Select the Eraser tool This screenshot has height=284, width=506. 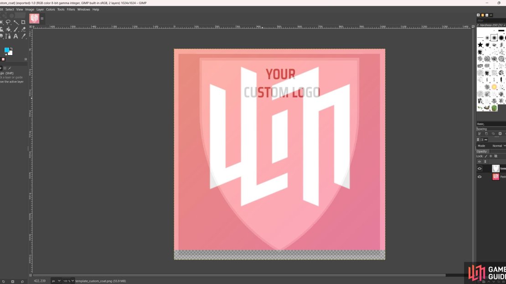coord(23,29)
